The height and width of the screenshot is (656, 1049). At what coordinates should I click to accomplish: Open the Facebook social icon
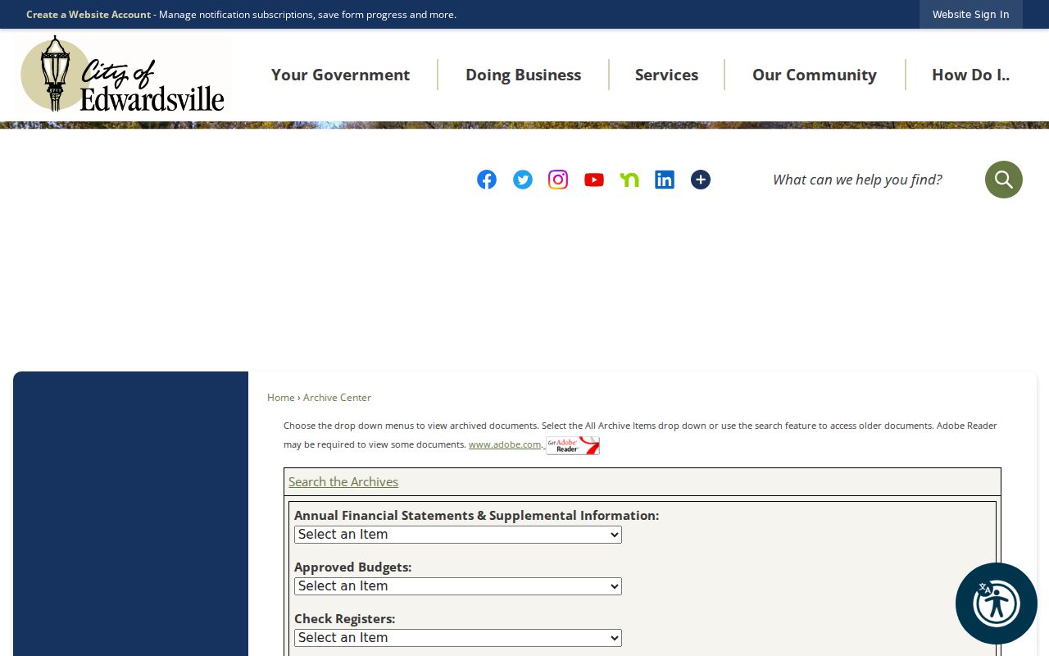(487, 180)
